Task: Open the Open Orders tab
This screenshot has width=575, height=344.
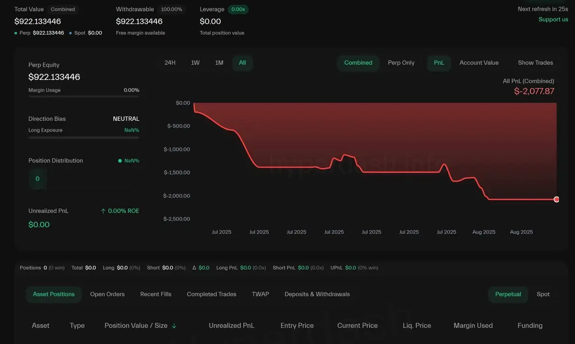Action: point(107,294)
